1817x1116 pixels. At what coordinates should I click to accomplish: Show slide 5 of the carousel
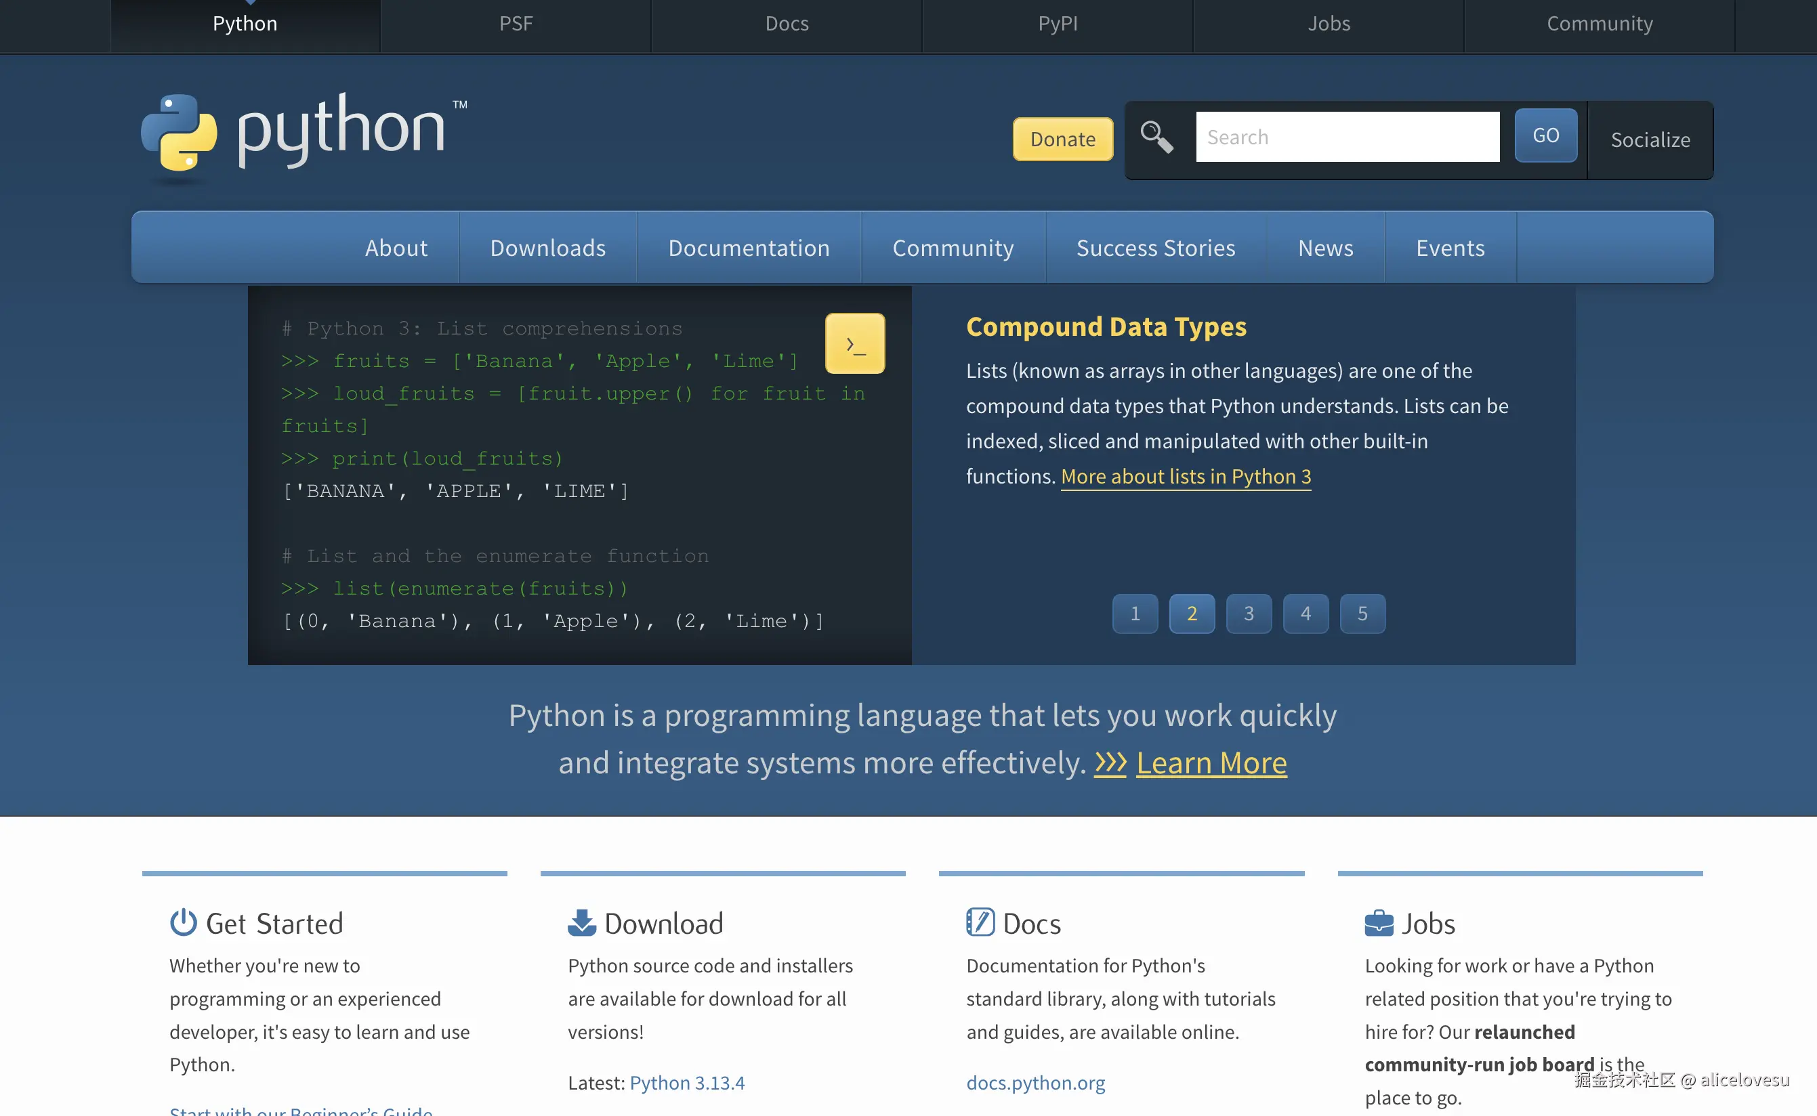pos(1362,614)
